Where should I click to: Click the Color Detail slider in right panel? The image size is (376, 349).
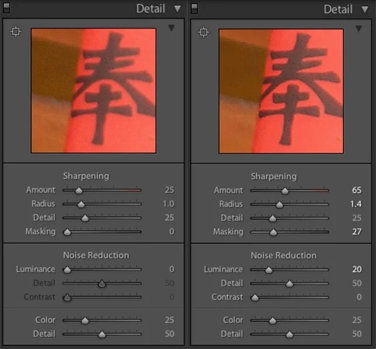290,334
